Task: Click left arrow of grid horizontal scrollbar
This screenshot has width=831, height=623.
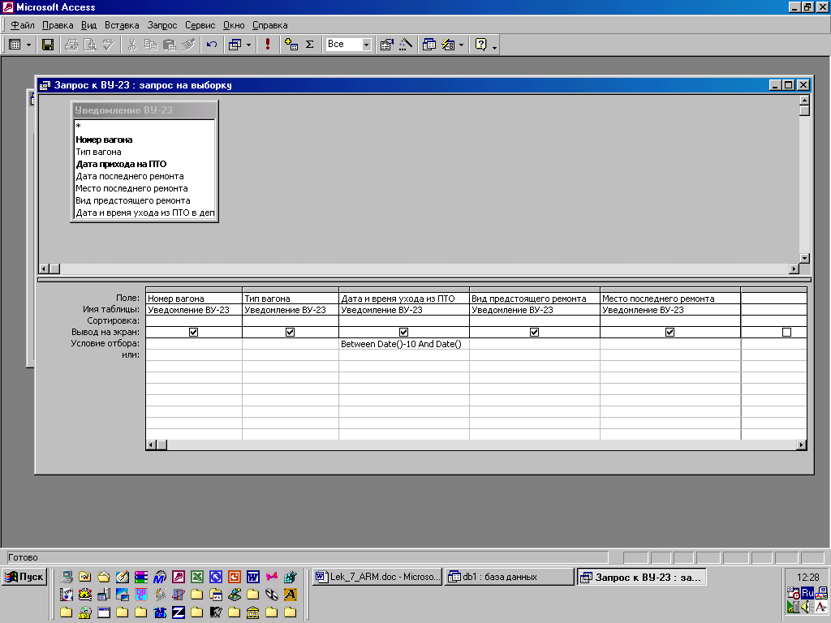Action: (x=152, y=445)
